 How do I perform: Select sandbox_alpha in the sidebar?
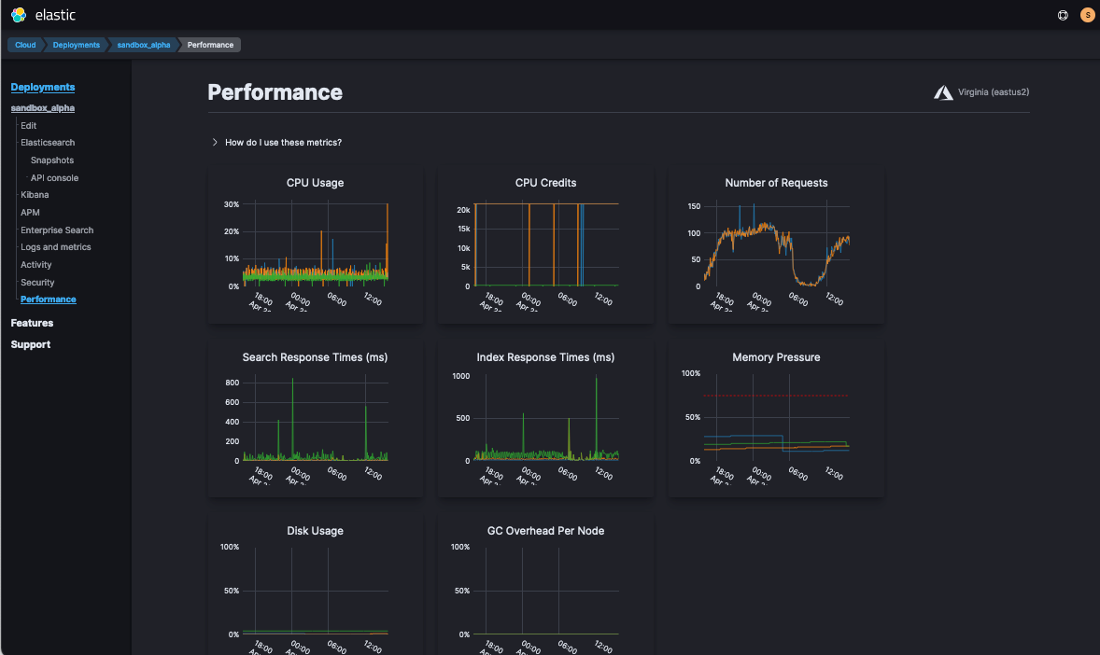coord(43,108)
